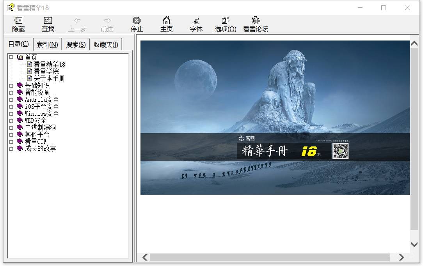Go forward with 前进 arrow
423x266 pixels.
tap(107, 21)
